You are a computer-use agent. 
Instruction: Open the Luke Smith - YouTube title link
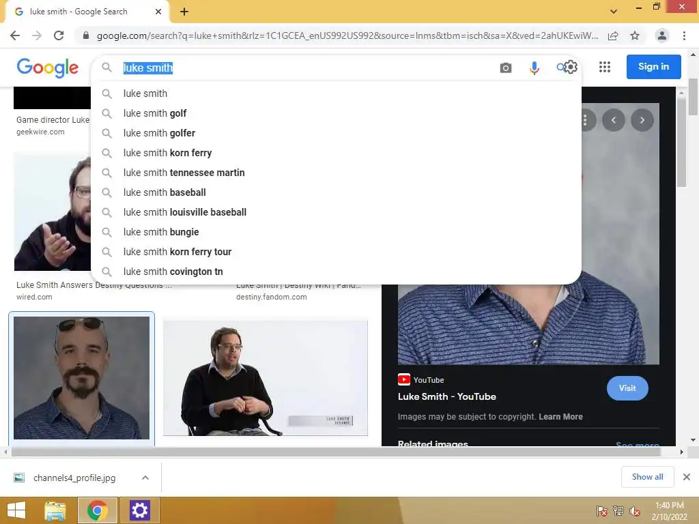pyautogui.click(x=446, y=396)
